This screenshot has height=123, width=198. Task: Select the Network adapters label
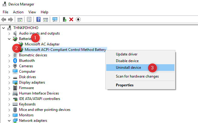[33, 121]
